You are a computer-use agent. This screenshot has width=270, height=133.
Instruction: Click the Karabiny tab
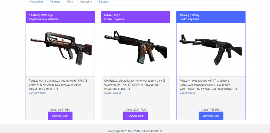point(86,2)
